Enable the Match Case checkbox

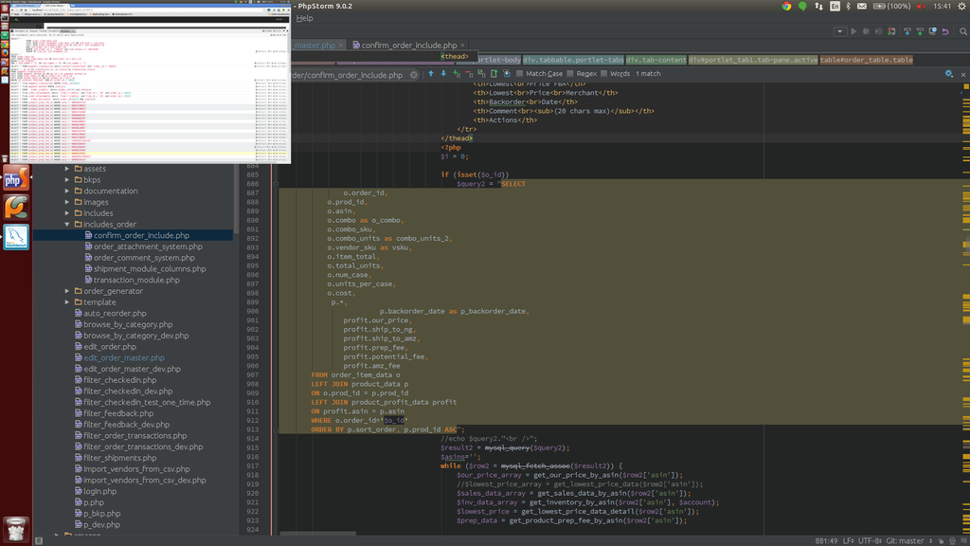point(520,74)
